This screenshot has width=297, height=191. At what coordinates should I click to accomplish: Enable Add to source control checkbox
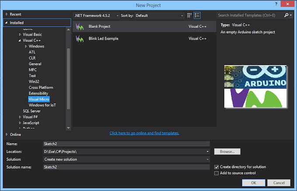point(217,173)
